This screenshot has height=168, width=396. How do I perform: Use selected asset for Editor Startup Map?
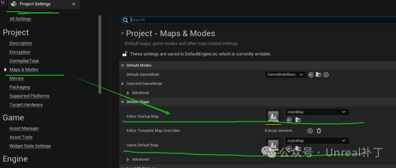point(289,120)
